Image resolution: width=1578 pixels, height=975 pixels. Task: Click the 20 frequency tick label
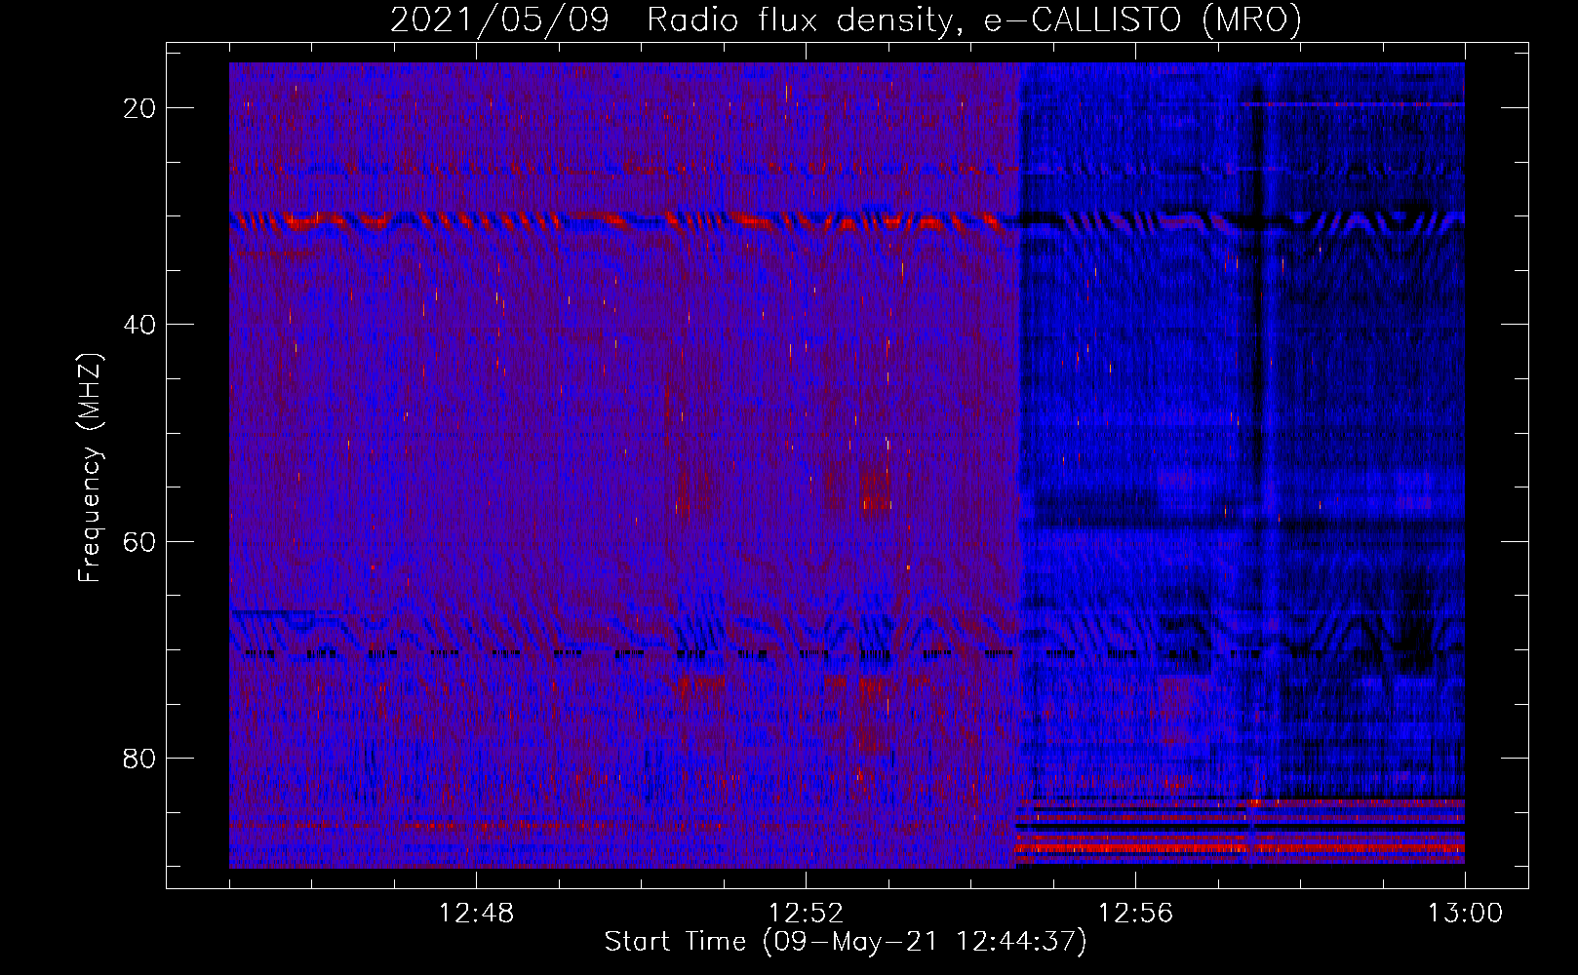(139, 108)
